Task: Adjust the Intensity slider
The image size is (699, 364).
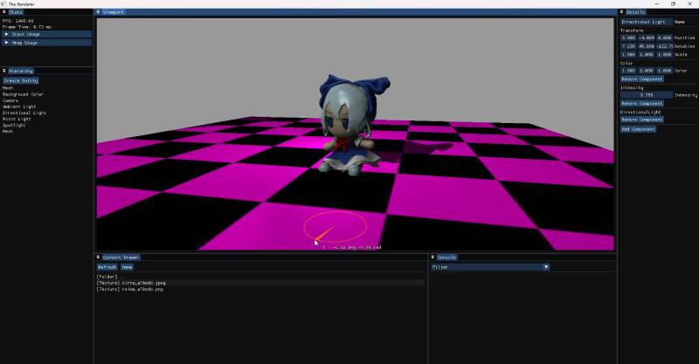Action: click(647, 94)
